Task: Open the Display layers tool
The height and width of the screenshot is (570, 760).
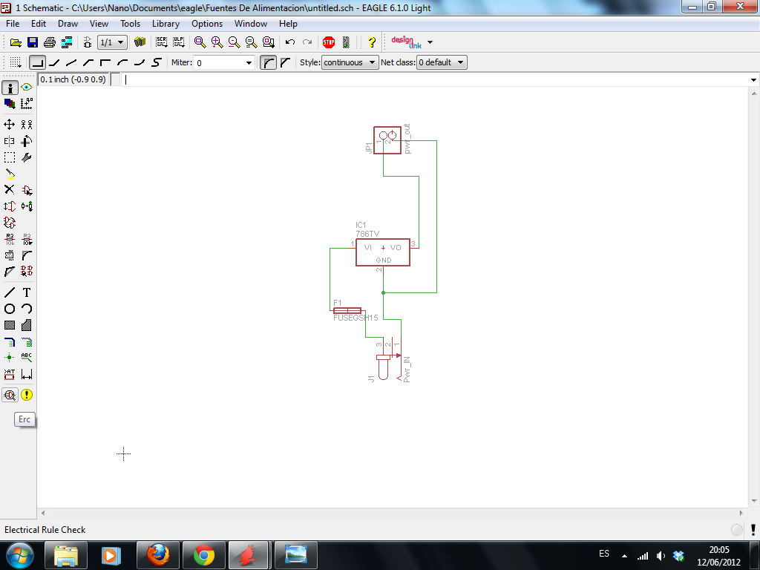Action: point(10,104)
